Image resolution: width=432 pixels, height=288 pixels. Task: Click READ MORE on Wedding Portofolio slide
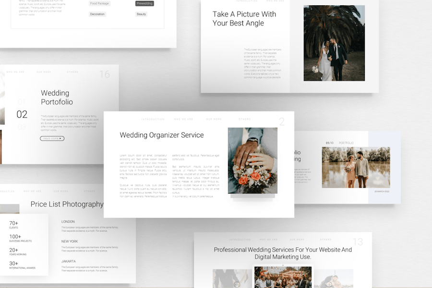pos(52,138)
